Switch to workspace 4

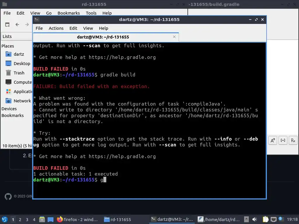[34, 220]
